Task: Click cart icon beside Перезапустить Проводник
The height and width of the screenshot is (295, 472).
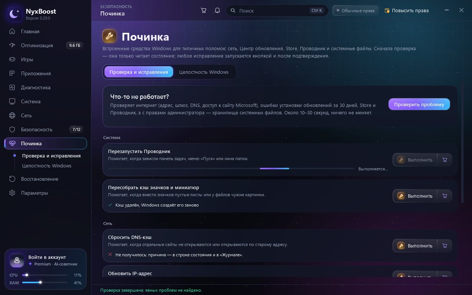Action: 445,160
